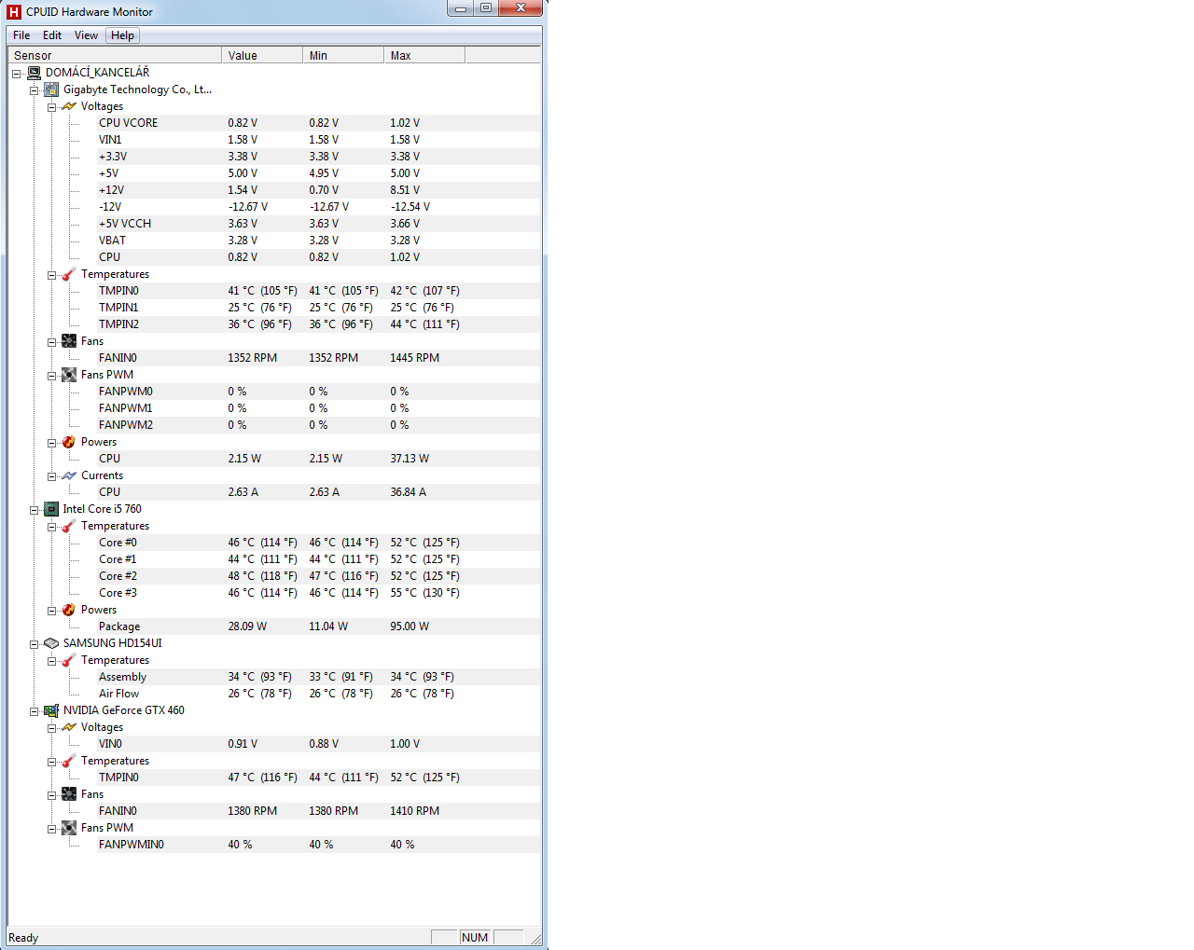Click the CPUID Hardware Monitor title bar icon

click(14, 12)
